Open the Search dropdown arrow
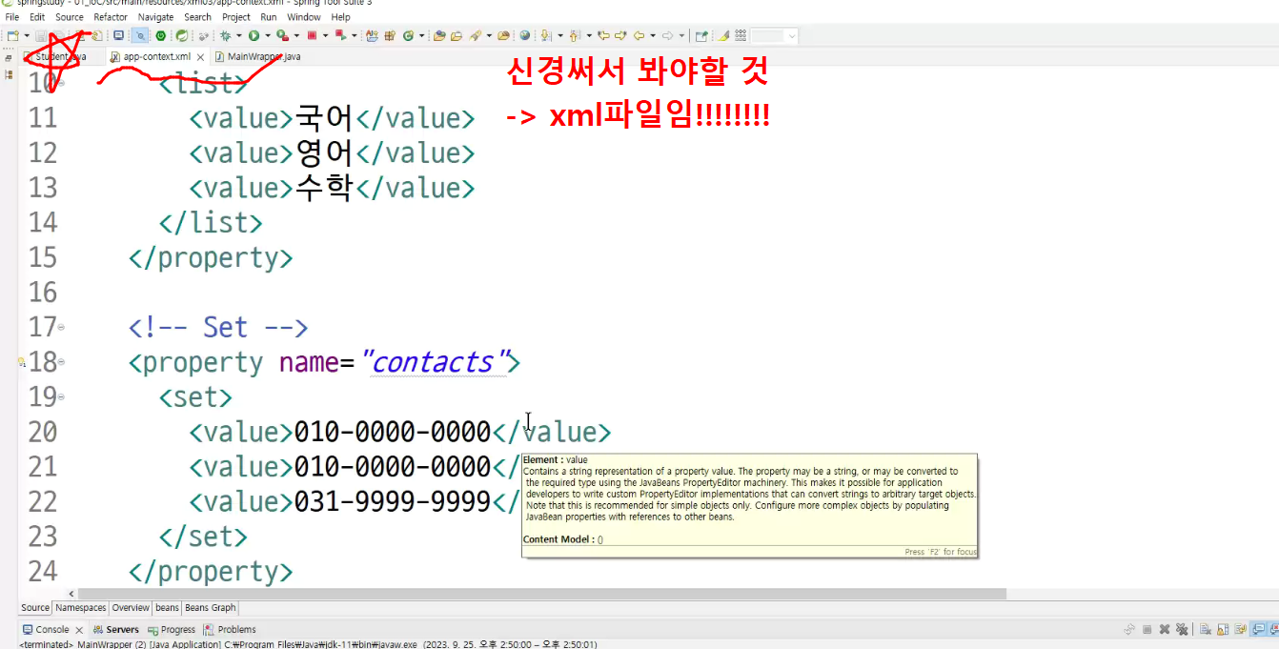 click(x=489, y=36)
